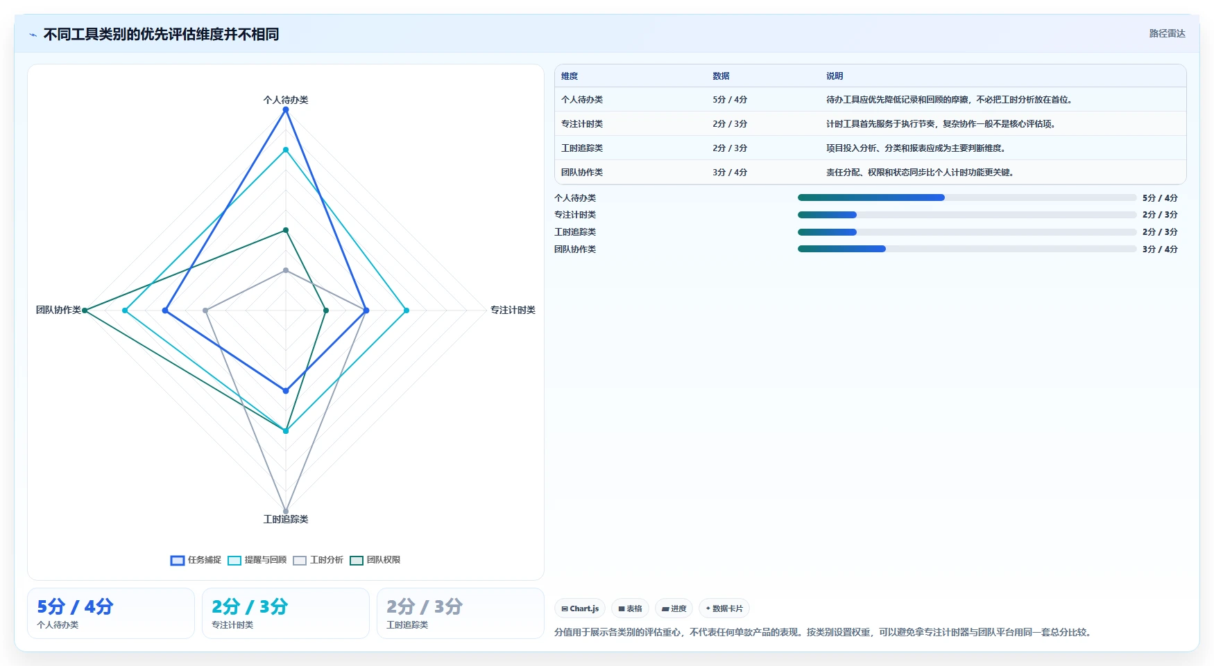Click the 进度 tag icon

[x=665, y=608]
